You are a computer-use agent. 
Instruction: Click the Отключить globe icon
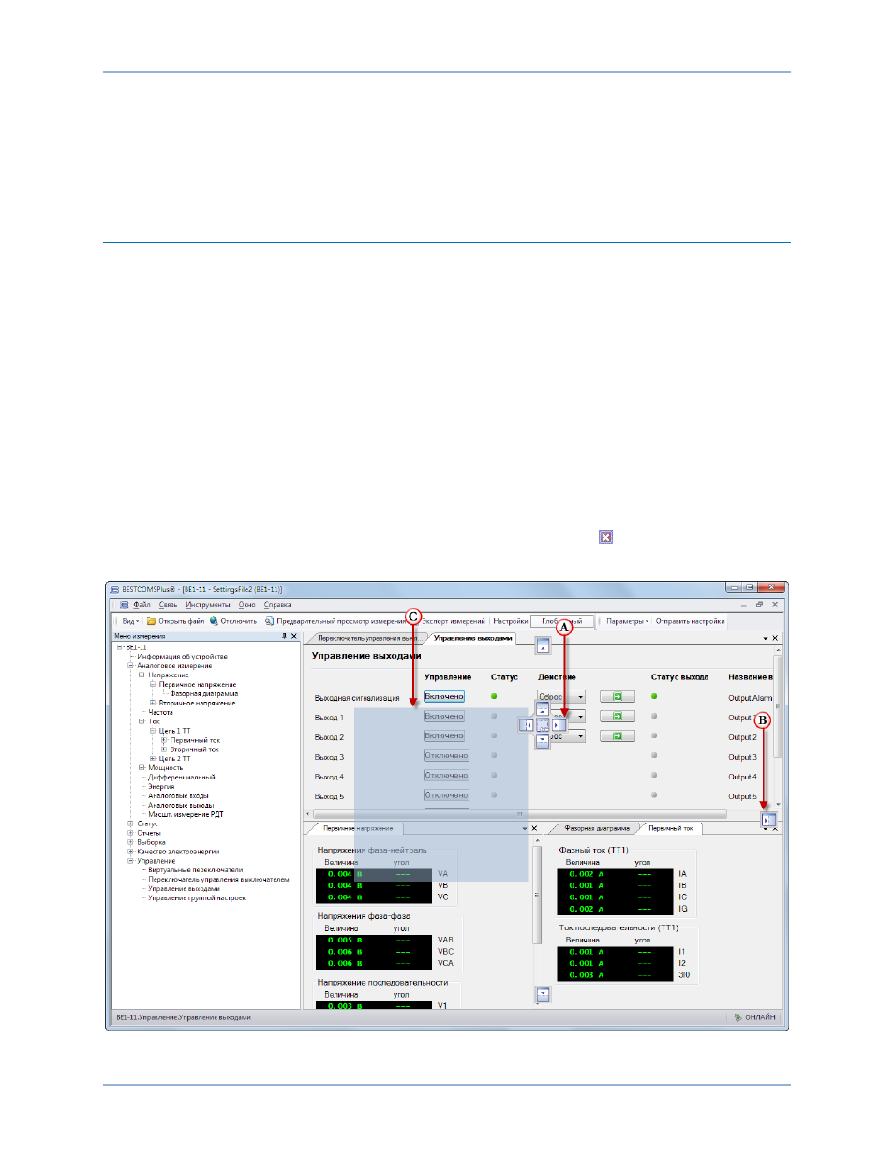tap(214, 621)
